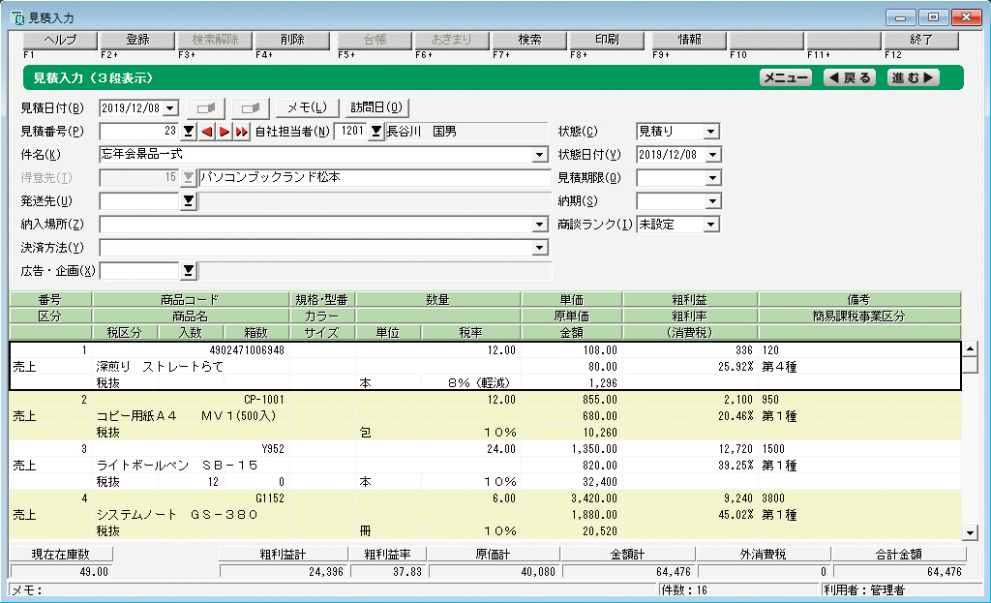This screenshot has height=603, width=991.
Task: Click the ヘルプ F1 button
Action: tap(60, 40)
